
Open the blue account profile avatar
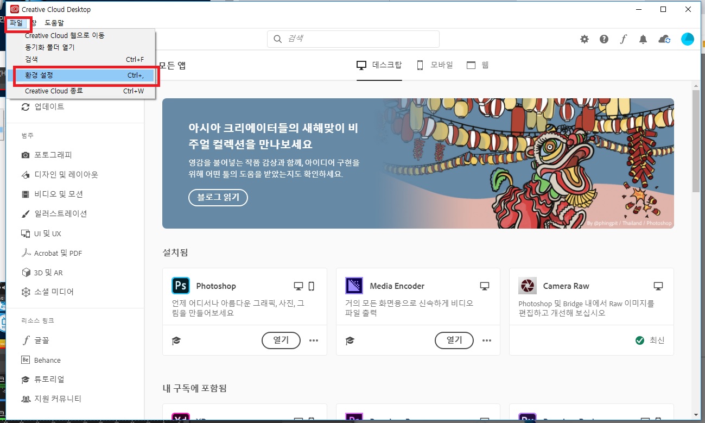(688, 39)
